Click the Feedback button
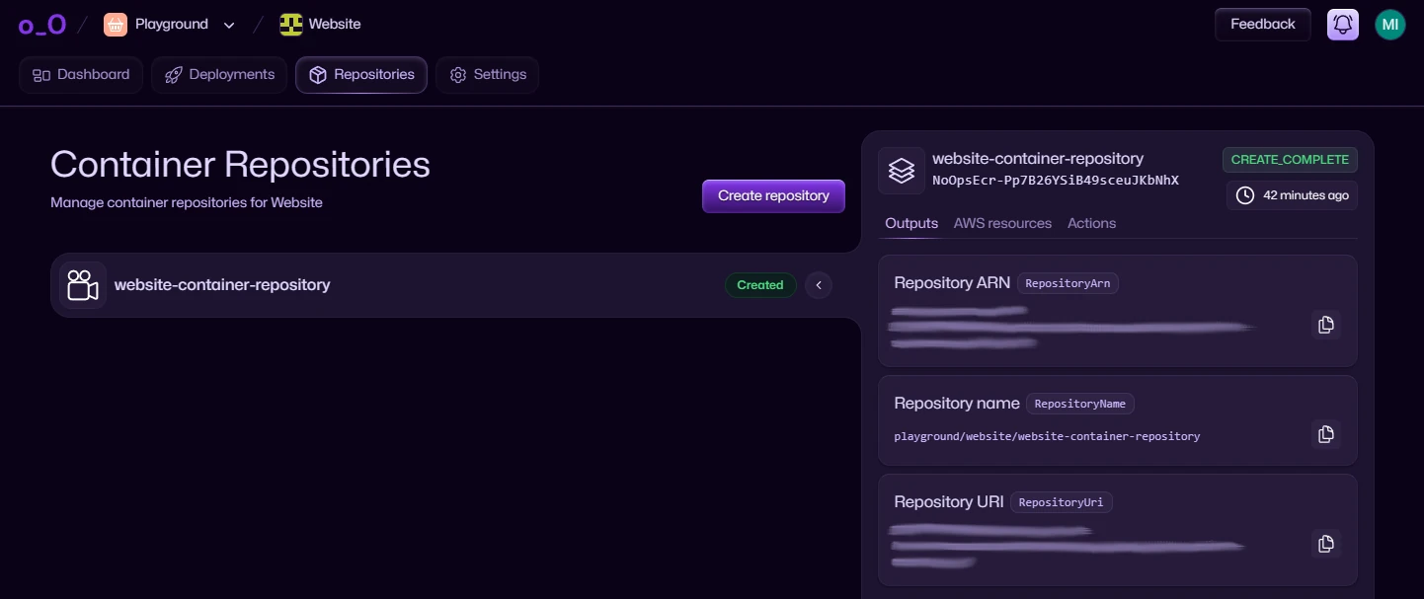1424x599 pixels. pos(1262,25)
